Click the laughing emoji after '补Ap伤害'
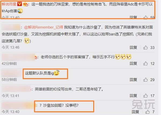 20,11
